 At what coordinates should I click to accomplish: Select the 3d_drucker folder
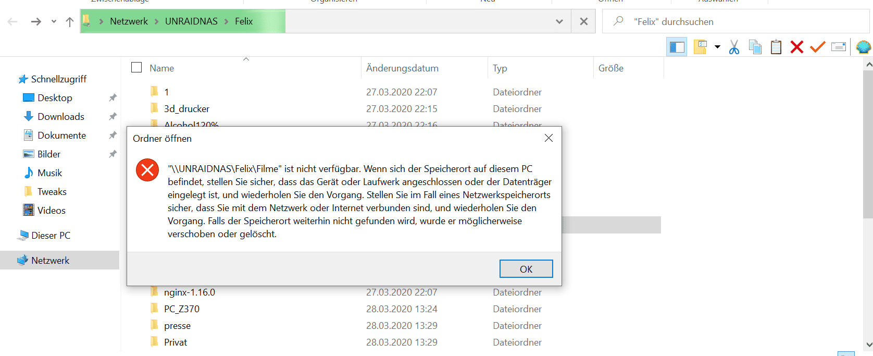[x=186, y=109]
